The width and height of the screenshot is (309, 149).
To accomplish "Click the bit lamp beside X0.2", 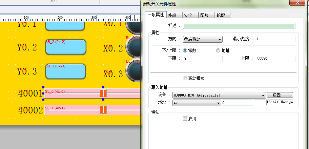I will pyautogui.click(x=133, y=48).
